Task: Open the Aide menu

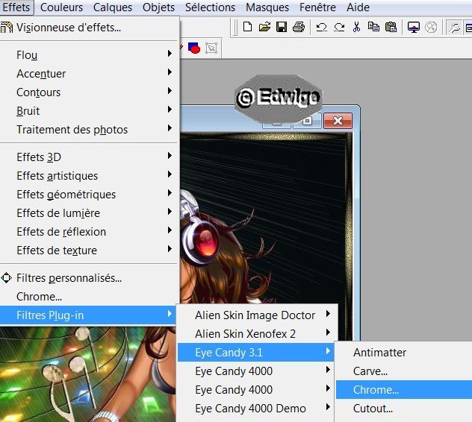Action: tap(358, 7)
